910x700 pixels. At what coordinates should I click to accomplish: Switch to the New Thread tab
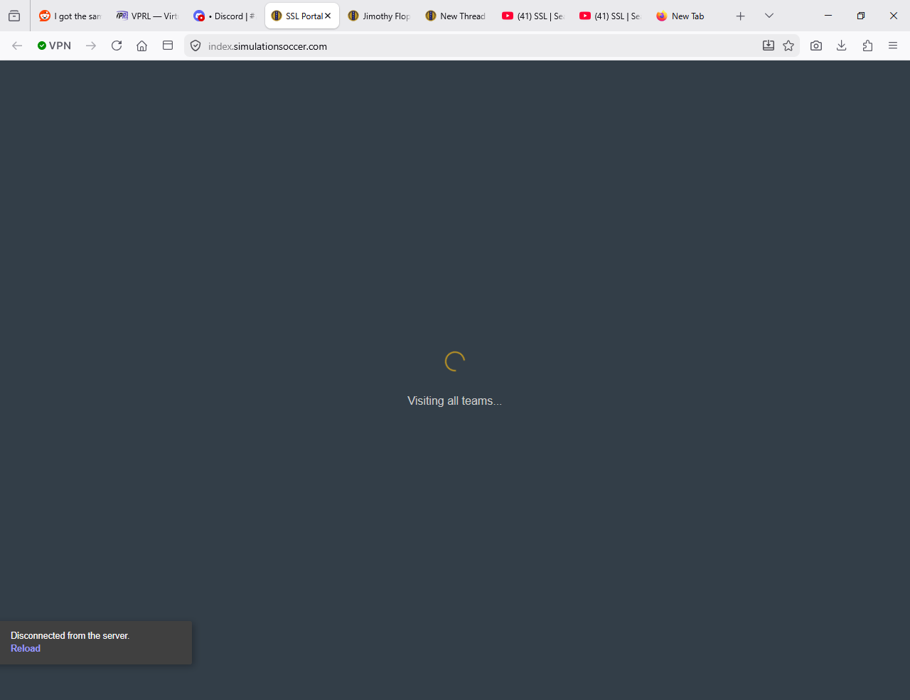tap(456, 16)
